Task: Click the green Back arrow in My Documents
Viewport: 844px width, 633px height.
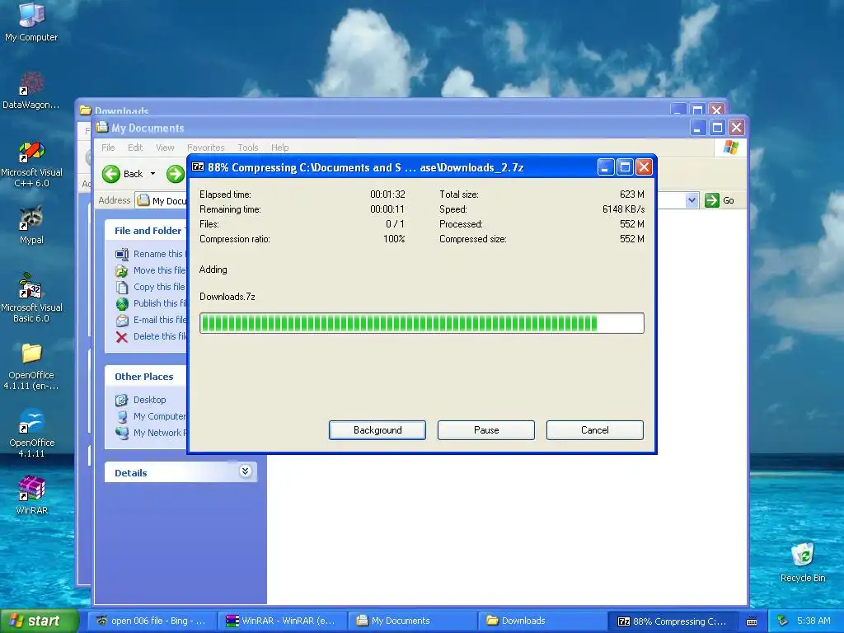Action: coord(111,174)
